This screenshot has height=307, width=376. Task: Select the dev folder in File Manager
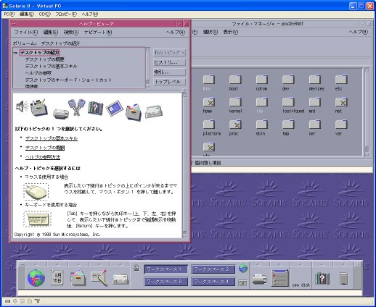pos(288,83)
